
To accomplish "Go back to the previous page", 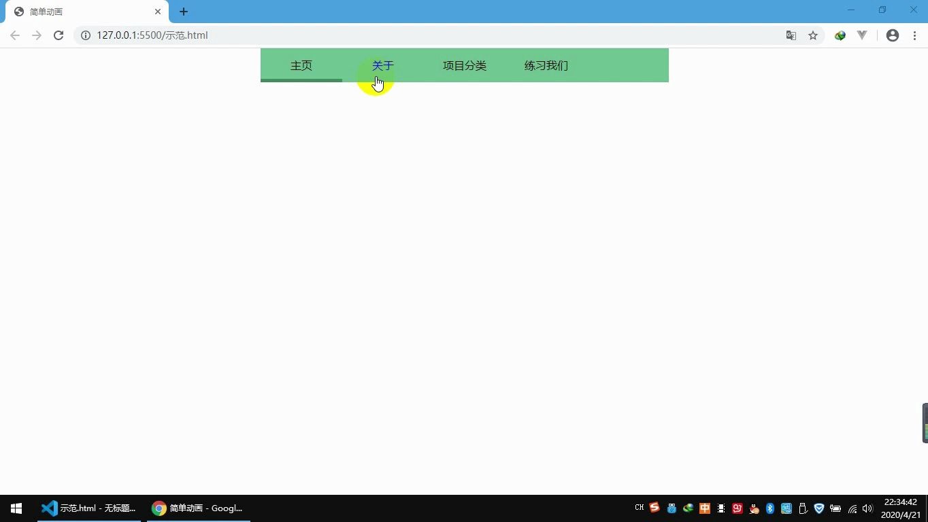I will 15,35.
